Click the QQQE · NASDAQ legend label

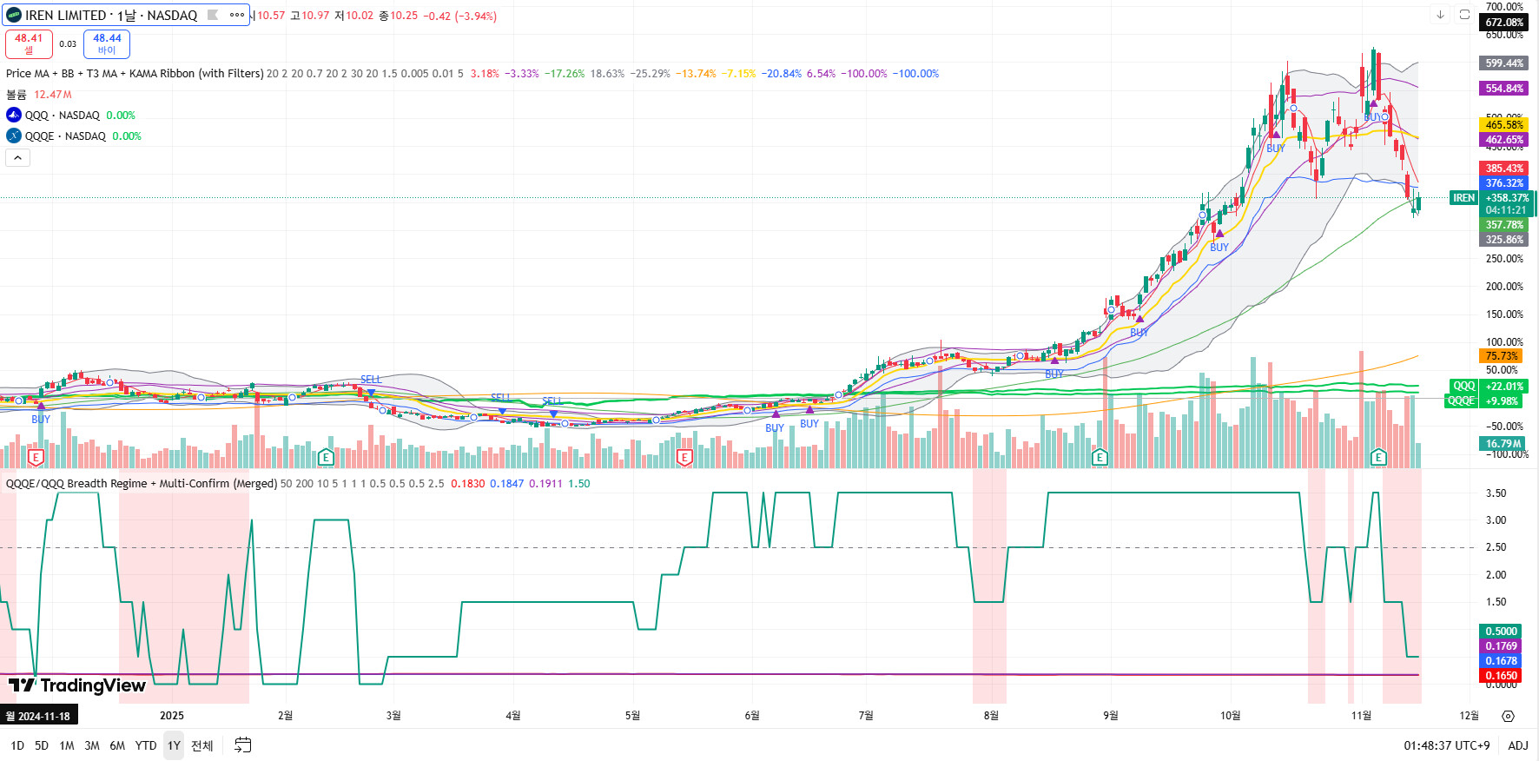[x=66, y=136]
